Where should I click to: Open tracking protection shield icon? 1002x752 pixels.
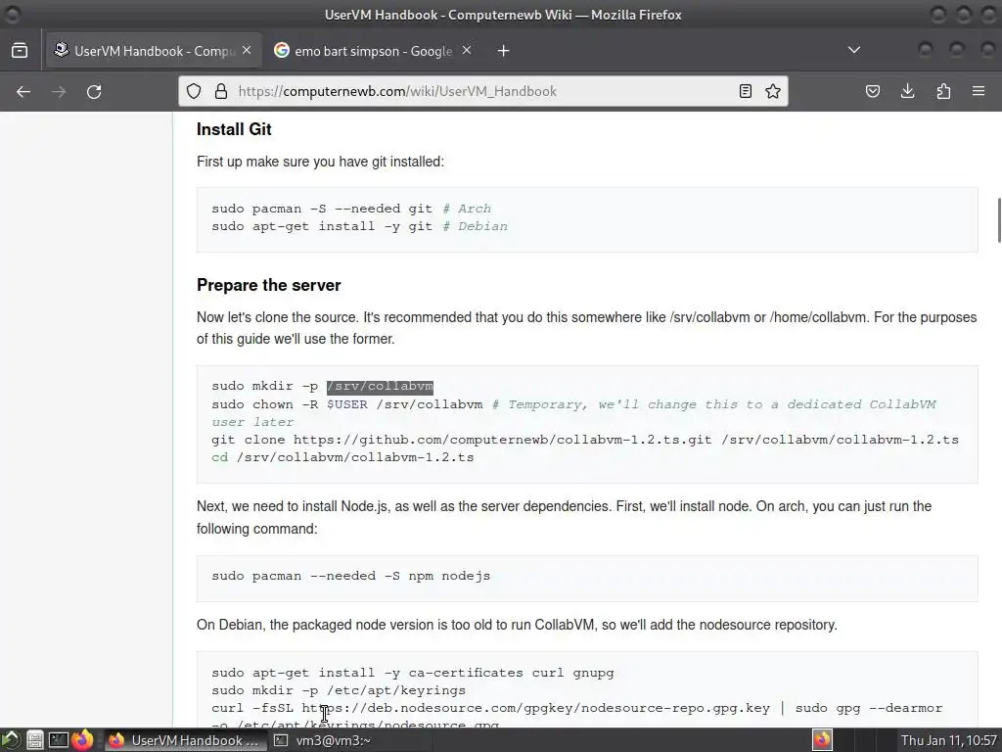(x=194, y=91)
